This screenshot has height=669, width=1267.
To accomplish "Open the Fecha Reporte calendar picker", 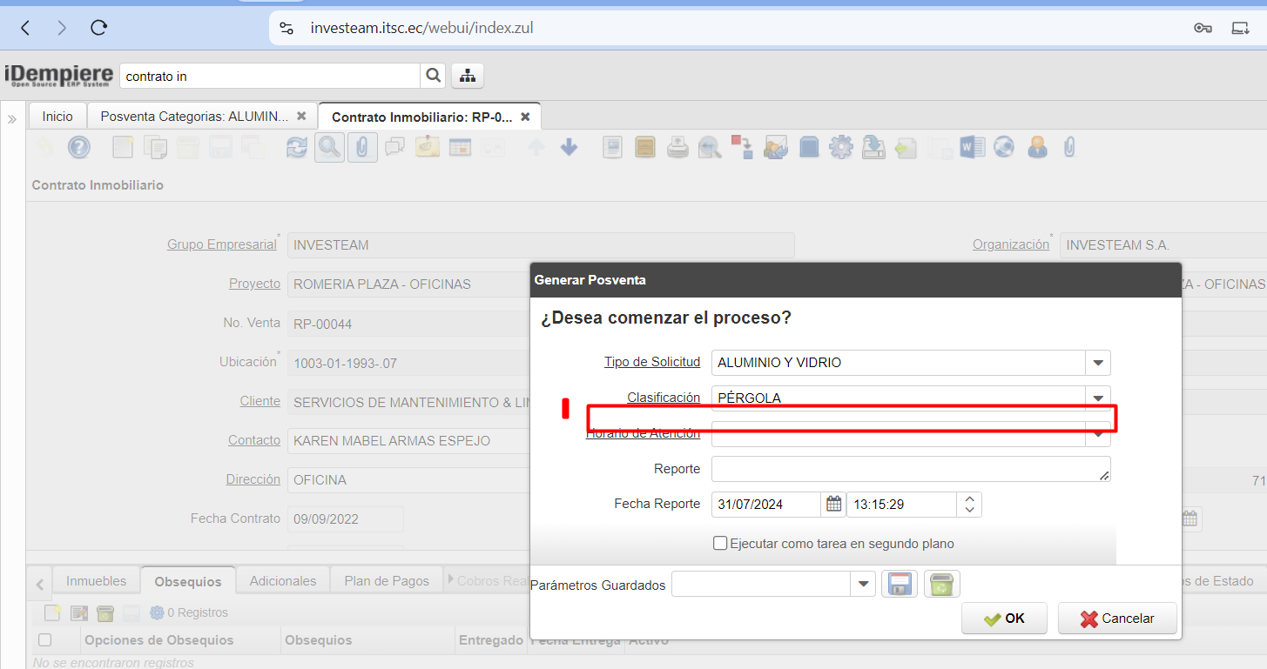I will point(833,504).
